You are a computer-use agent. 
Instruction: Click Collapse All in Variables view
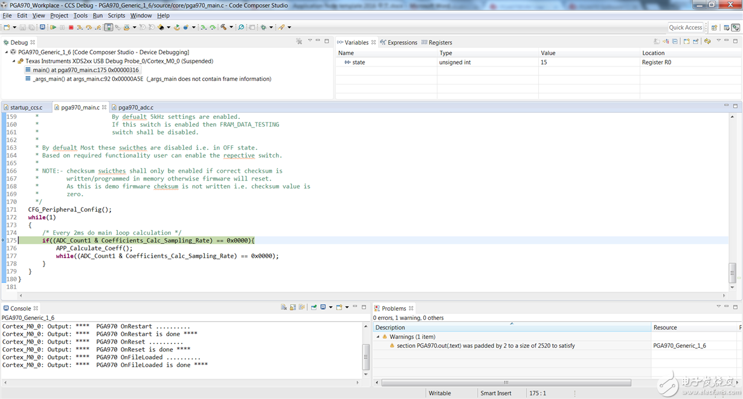coord(675,42)
